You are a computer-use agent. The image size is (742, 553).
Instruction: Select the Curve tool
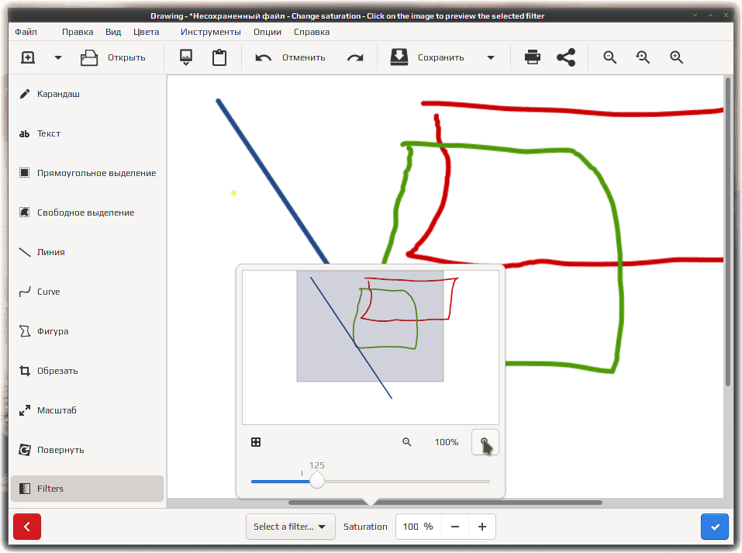pos(87,292)
